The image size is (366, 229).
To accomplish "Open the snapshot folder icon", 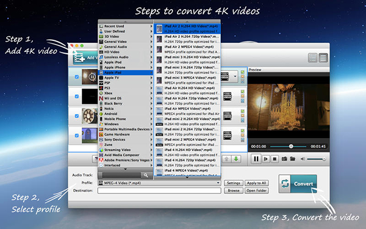I will tap(292, 159).
